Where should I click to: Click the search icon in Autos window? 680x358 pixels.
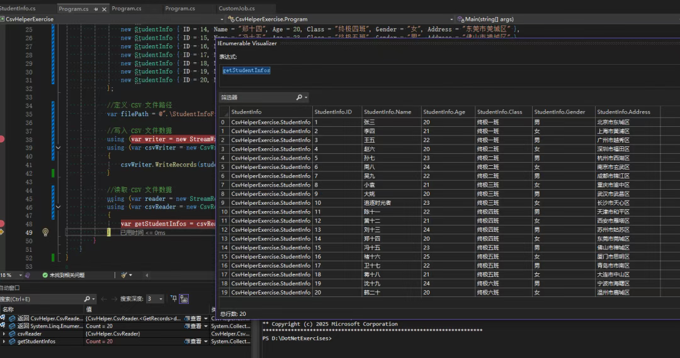88,299
